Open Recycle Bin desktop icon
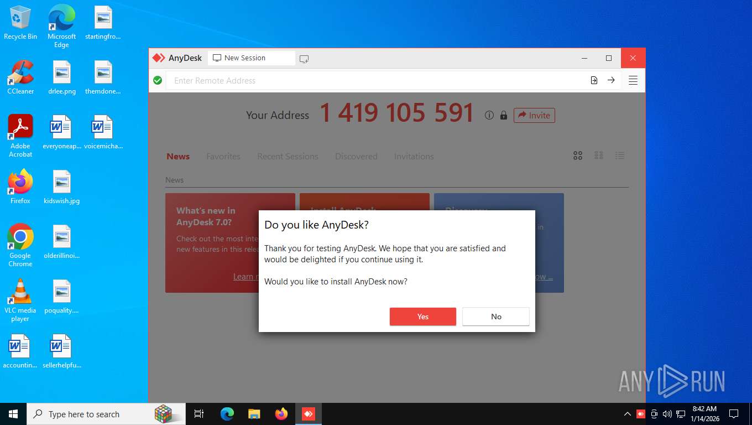Screen dimensions: 752x425 tap(20, 23)
